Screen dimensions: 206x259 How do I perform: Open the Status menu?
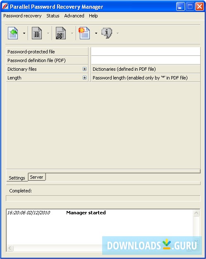(x=53, y=16)
